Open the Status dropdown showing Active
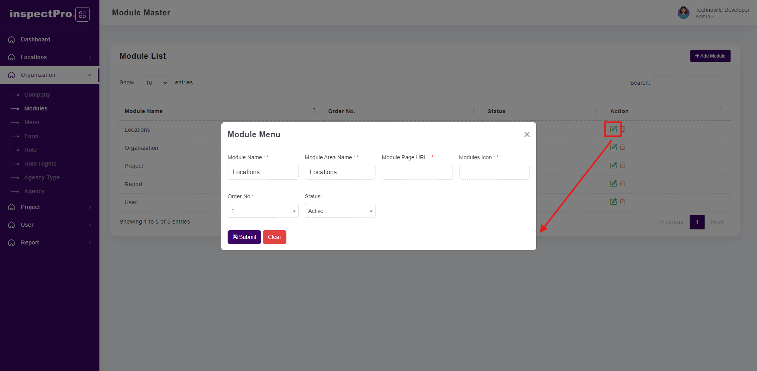The height and width of the screenshot is (371, 757). tap(340, 211)
